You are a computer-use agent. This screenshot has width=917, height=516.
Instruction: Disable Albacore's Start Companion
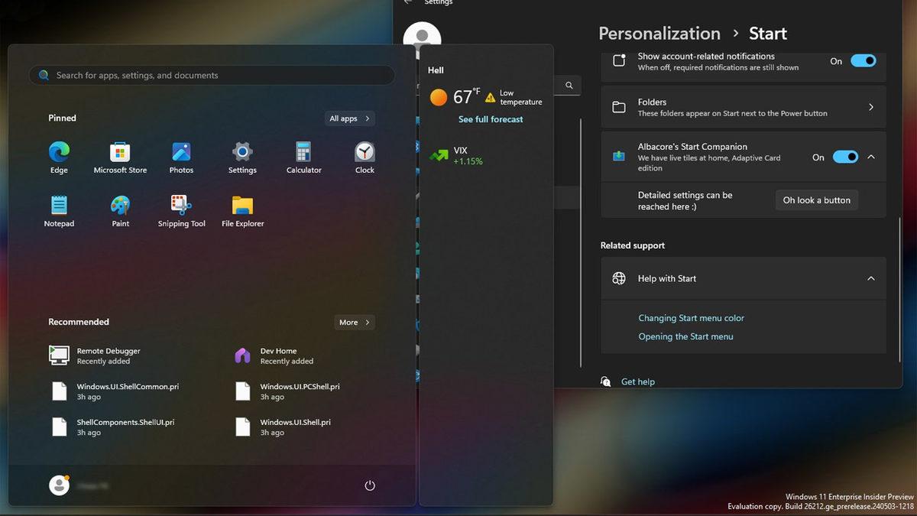pos(845,157)
